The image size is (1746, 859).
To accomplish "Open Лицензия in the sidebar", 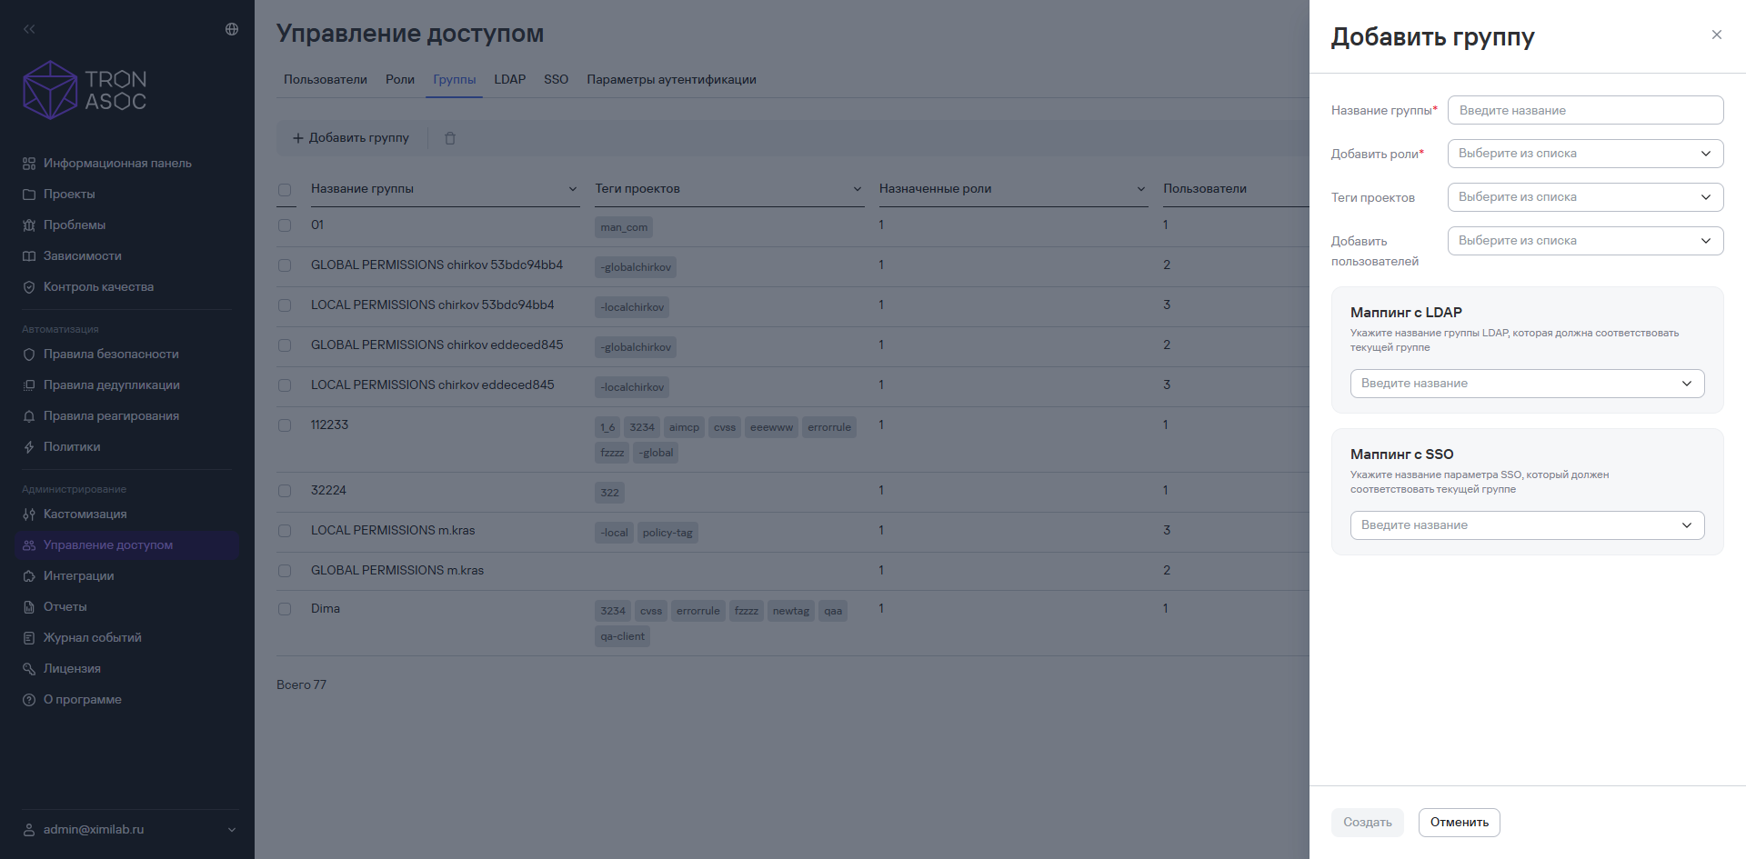I will click(72, 669).
